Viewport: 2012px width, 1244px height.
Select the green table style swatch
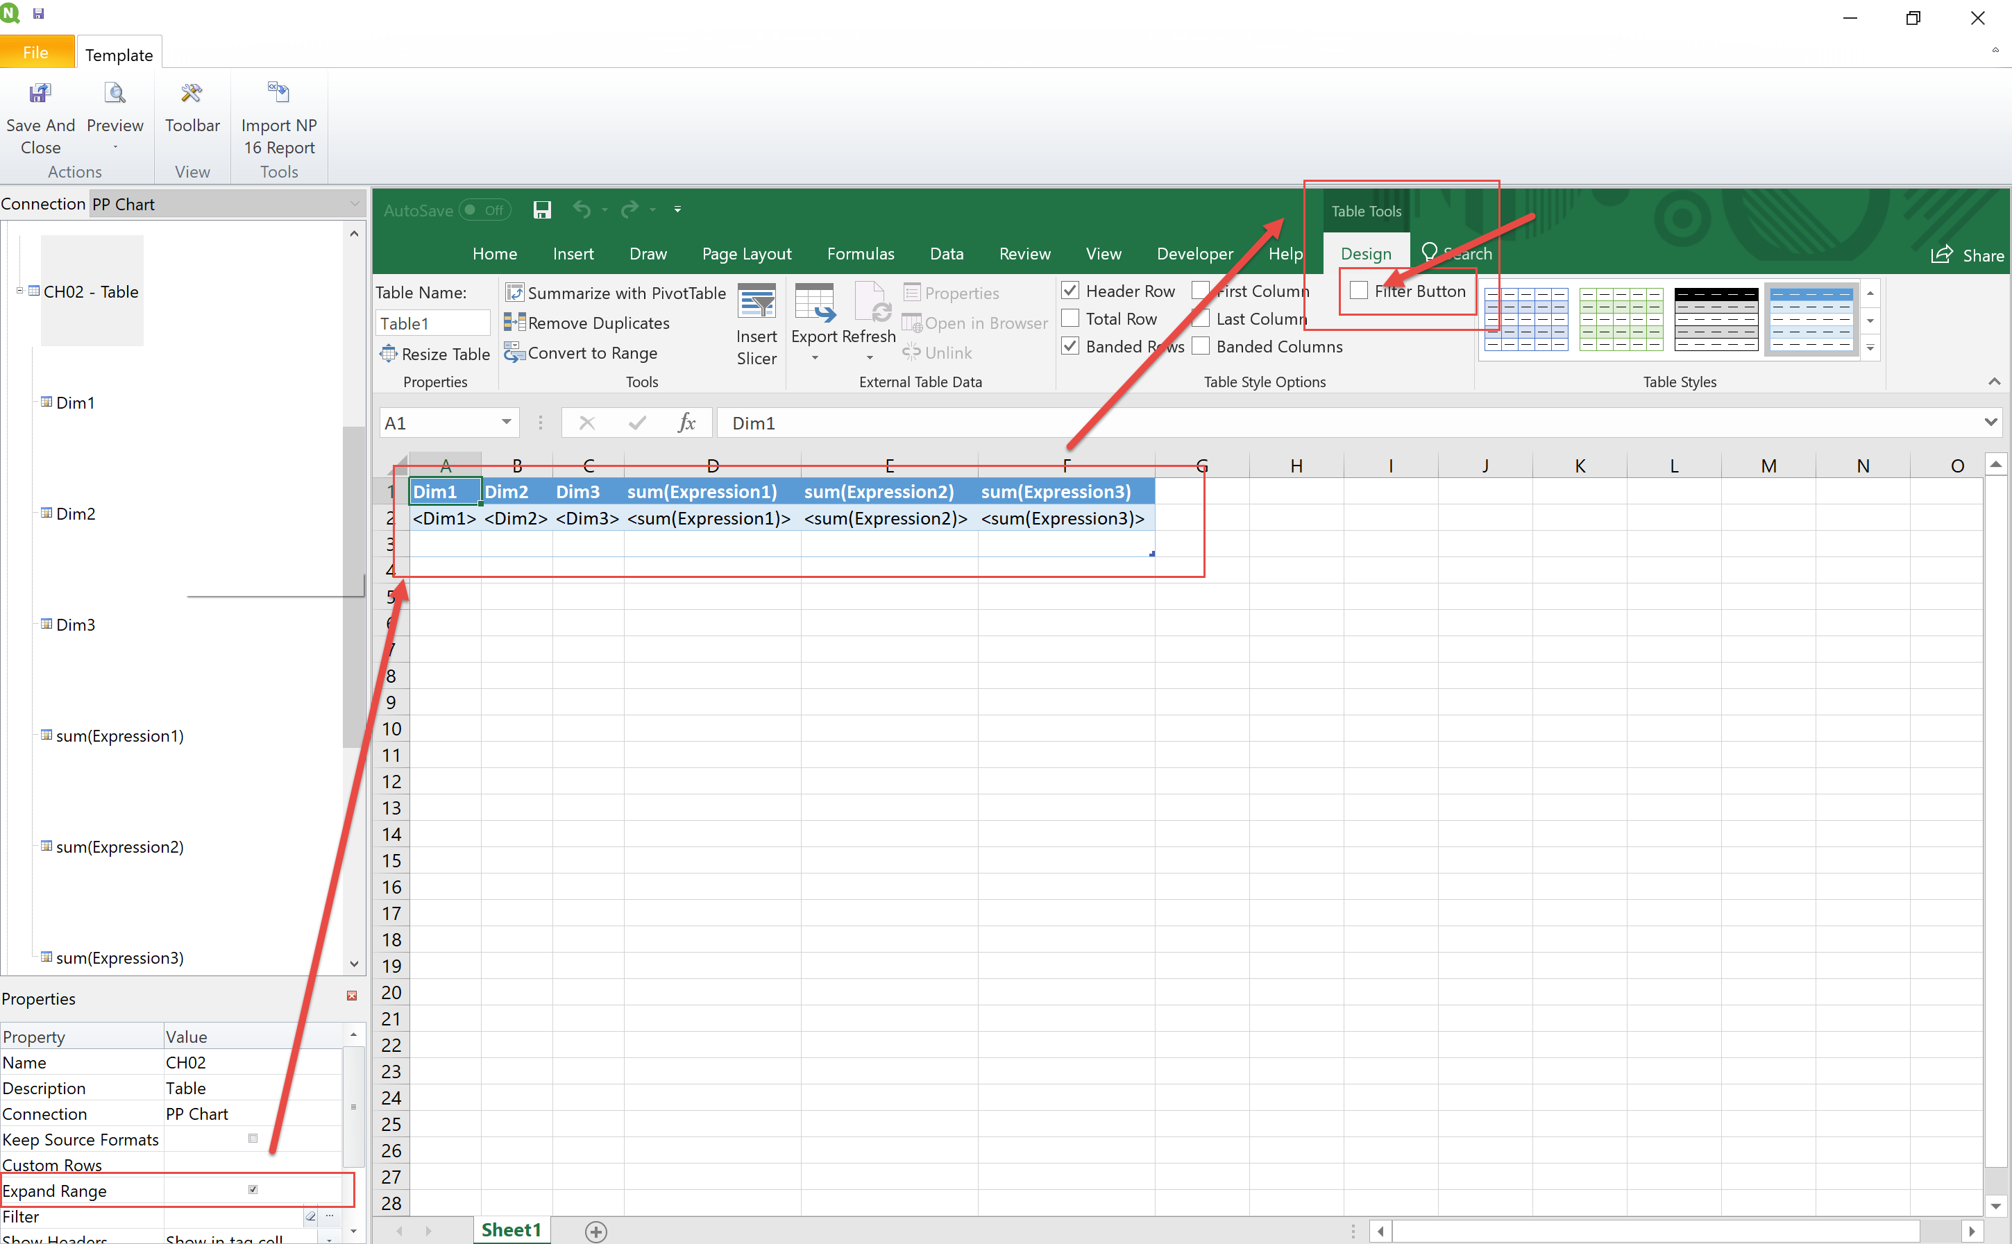(1621, 318)
